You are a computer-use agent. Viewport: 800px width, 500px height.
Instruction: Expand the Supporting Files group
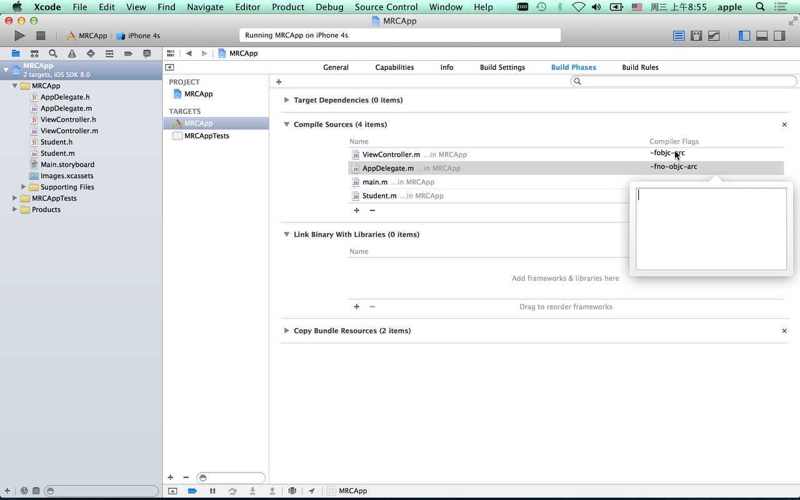tap(24, 187)
